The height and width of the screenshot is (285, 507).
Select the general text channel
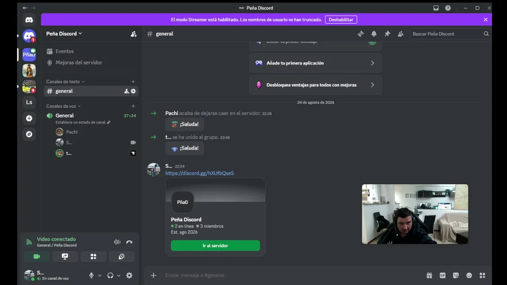[x=91, y=91]
